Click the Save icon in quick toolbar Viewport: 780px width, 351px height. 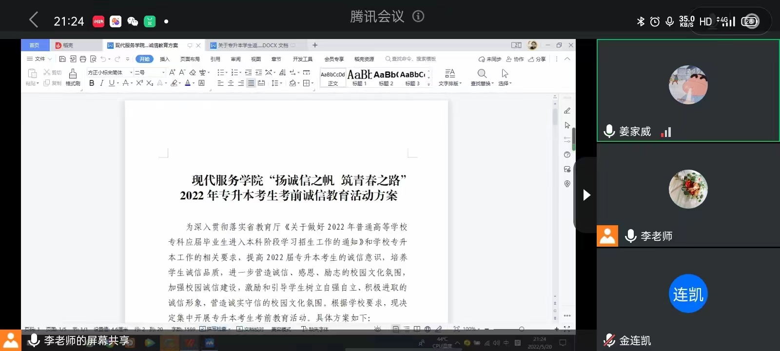click(62, 59)
